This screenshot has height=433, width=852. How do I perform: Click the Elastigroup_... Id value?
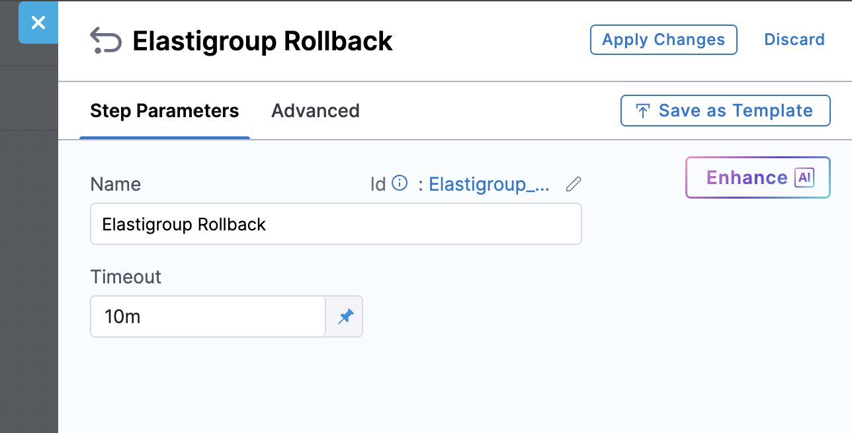click(x=489, y=184)
